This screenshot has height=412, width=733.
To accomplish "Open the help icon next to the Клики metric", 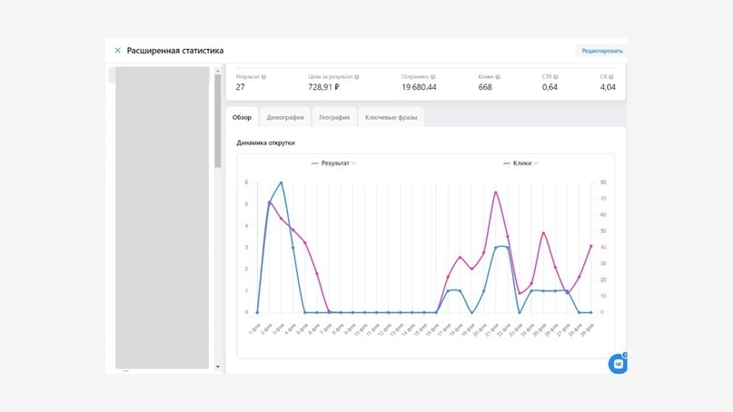I will pyautogui.click(x=498, y=77).
